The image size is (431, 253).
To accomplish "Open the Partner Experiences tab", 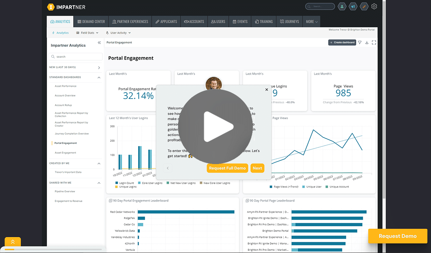I will click(x=130, y=22).
